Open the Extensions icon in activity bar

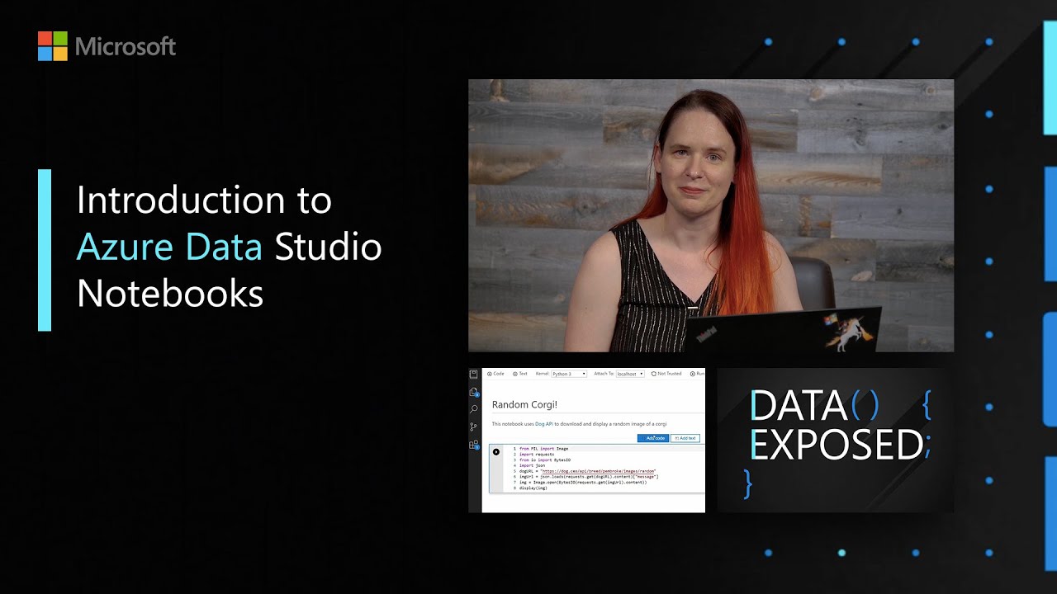point(474,445)
